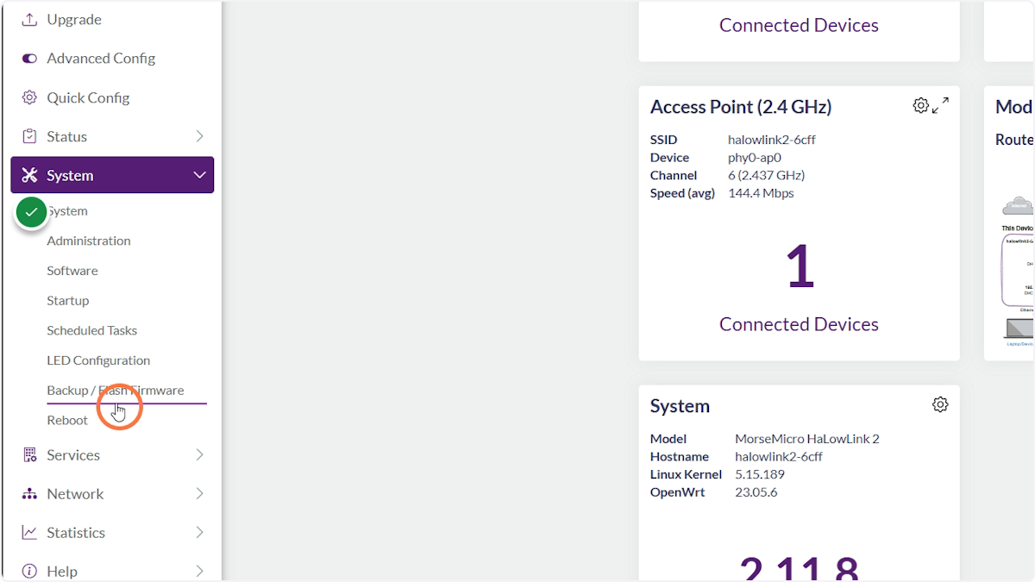The height and width of the screenshot is (582, 1035).
Task: Open the Software submenu item
Action: coord(72,271)
